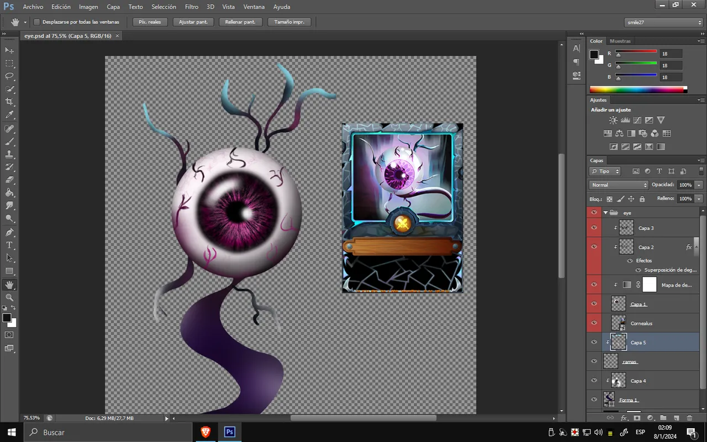Toggle visibility of Forma 1 layer
The width and height of the screenshot is (707, 442).
pyautogui.click(x=594, y=399)
